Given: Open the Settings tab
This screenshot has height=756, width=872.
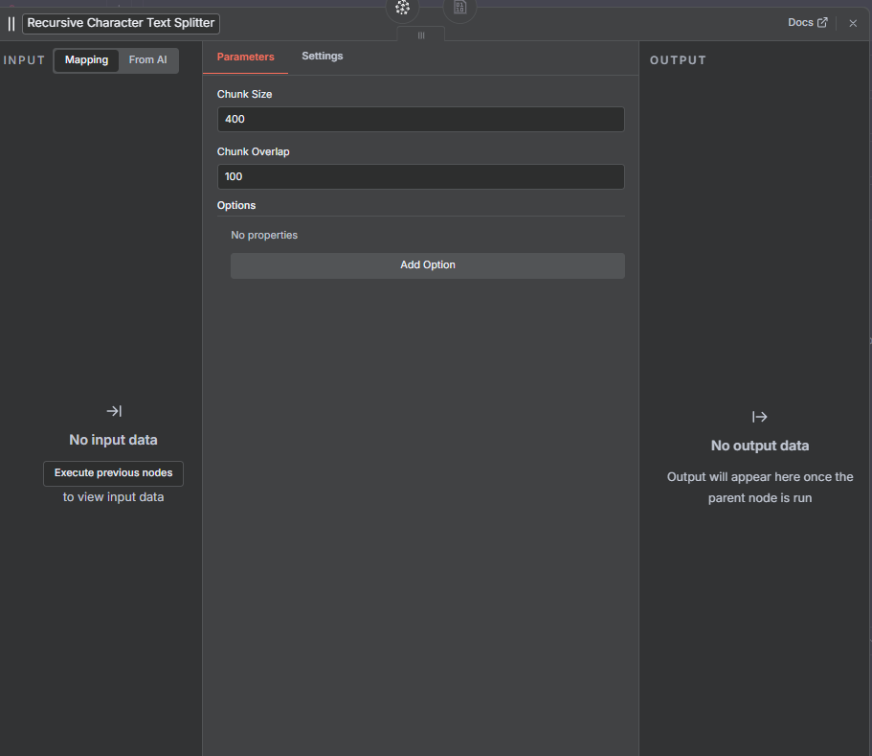Looking at the screenshot, I should point(323,57).
